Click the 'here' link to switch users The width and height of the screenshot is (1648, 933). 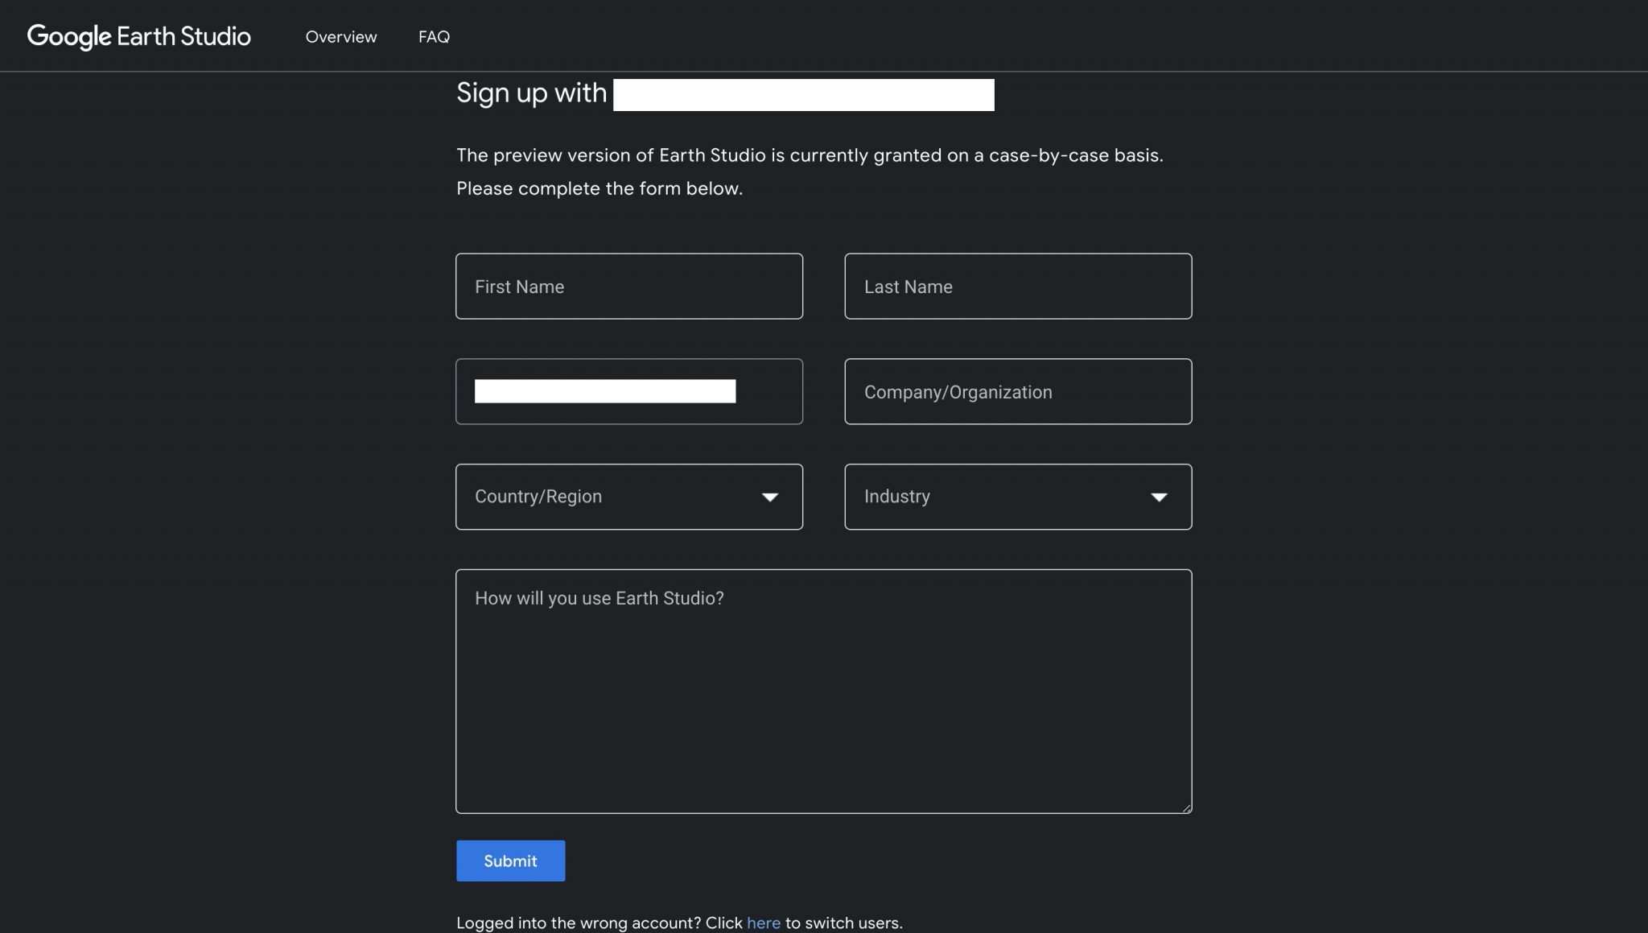763,923
